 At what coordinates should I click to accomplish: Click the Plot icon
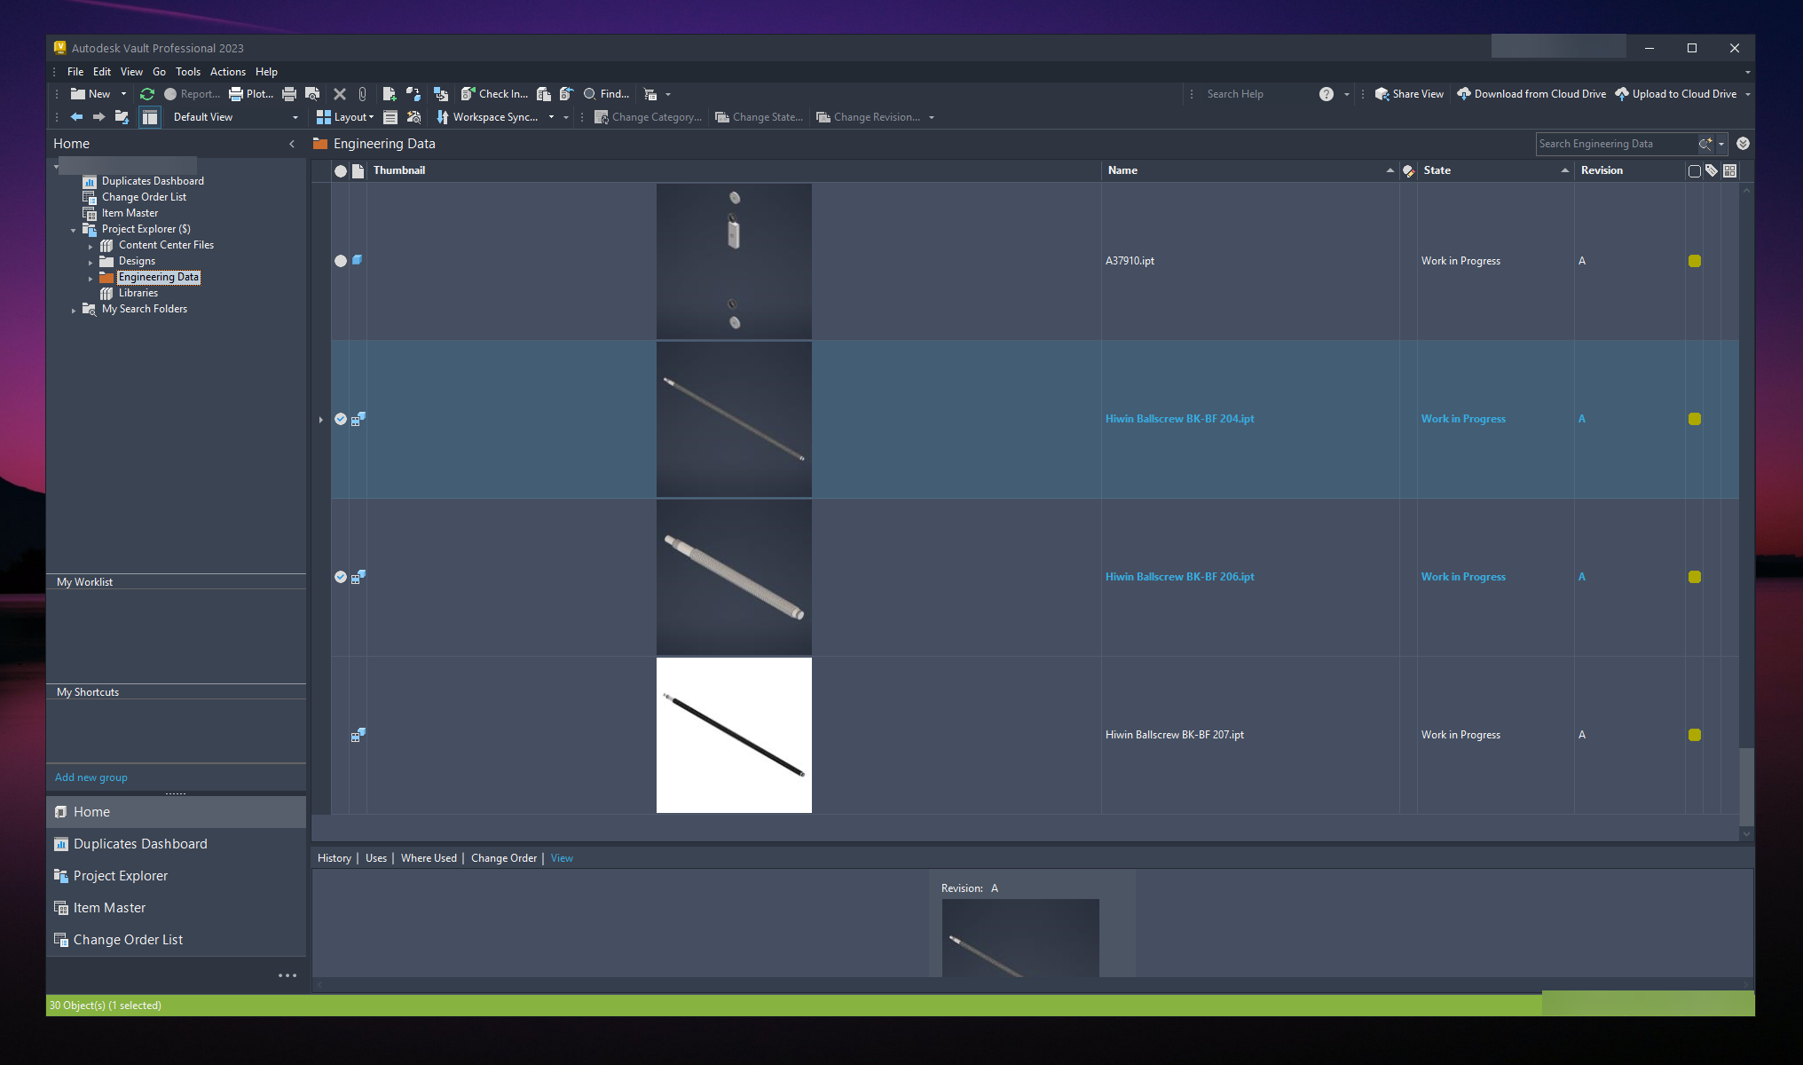[x=251, y=93]
